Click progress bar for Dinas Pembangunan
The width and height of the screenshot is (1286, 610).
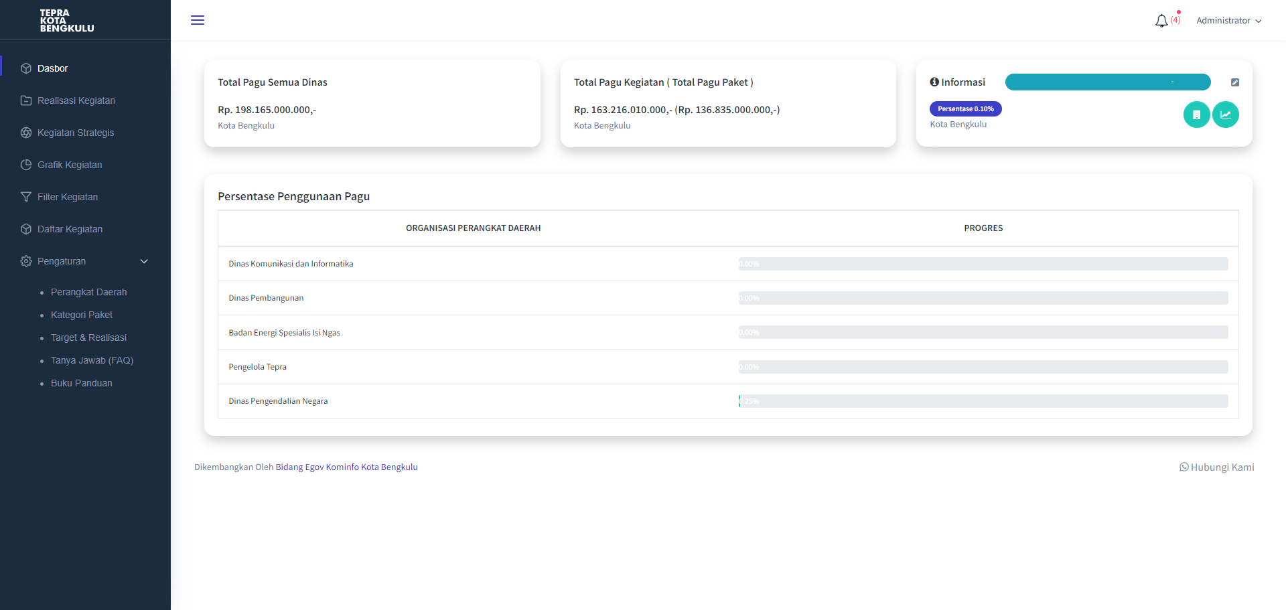(x=983, y=298)
